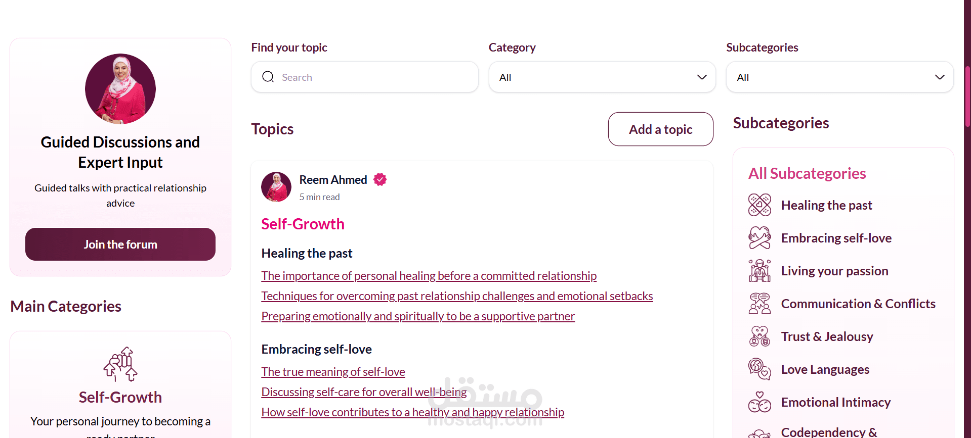Expand the Subcategories dropdown
The width and height of the screenshot is (971, 438).
pos(839,77)
